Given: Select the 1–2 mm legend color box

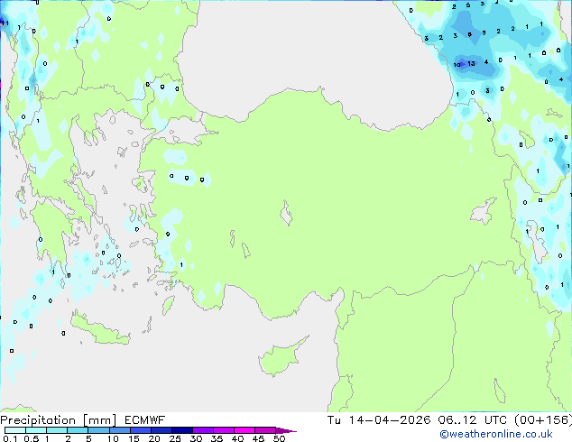Looking at the screenshot, I should 57,430.
